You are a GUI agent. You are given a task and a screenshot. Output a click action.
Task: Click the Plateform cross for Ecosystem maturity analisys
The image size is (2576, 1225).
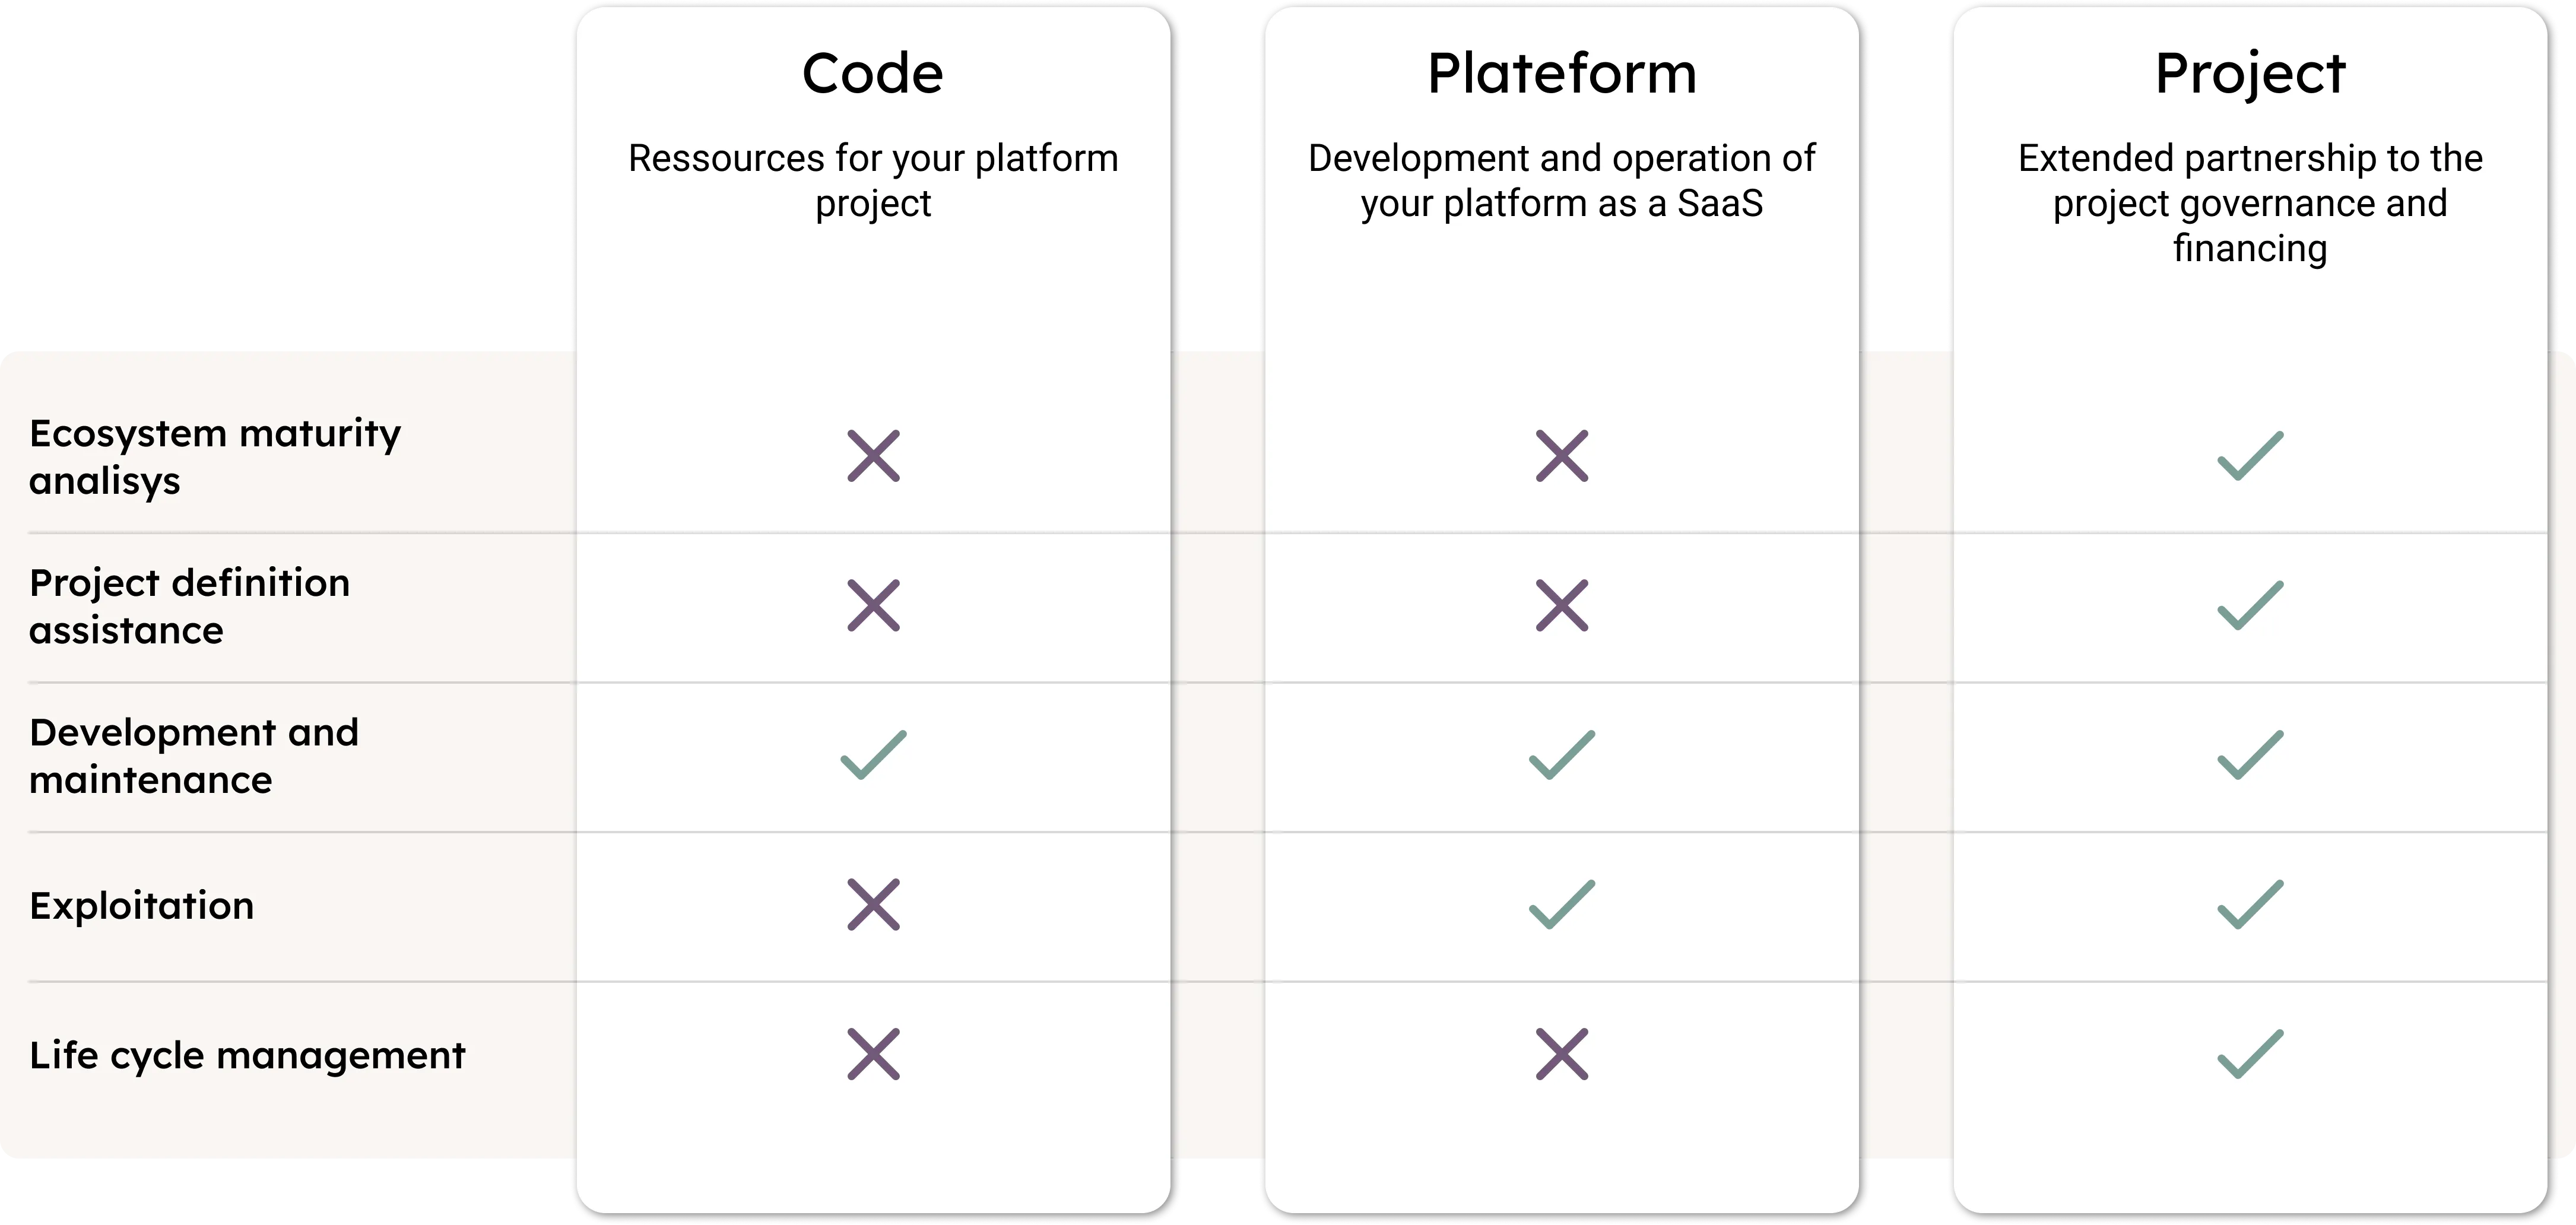tap(1561, 456)
